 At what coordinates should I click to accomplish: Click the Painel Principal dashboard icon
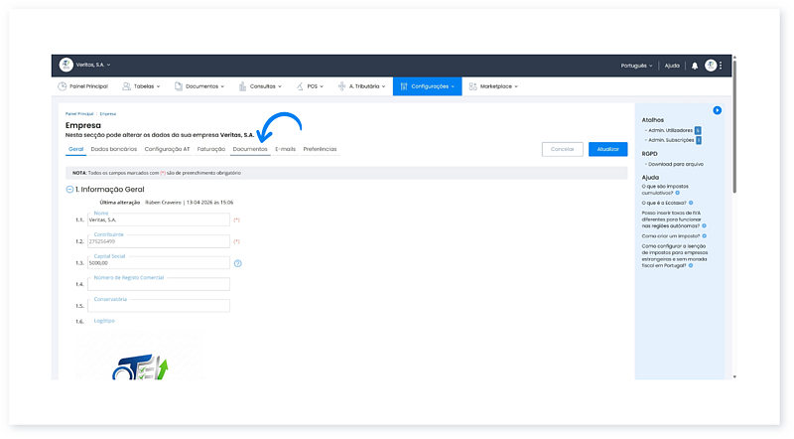63,86
